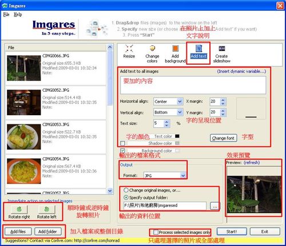
Task: Click the CIMG0053.JPG file name
Action: pos(55,124)
